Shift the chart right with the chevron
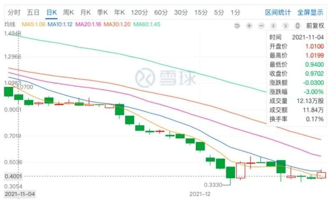This screenshot has height=200, width=334. click(x=286, y=26)
